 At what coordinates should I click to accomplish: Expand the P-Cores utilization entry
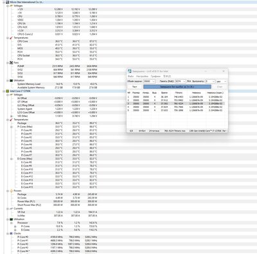click(15, 226)
